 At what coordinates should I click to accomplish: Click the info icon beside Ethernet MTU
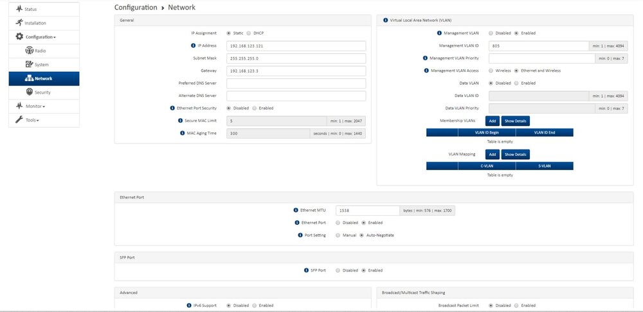pyautogui.click(x=297, y=210)
